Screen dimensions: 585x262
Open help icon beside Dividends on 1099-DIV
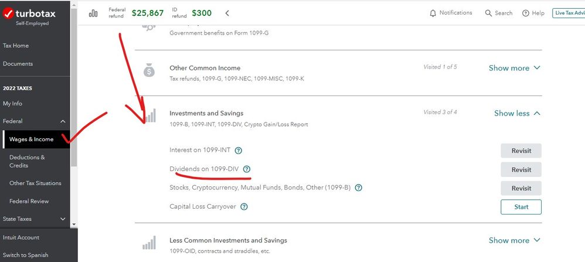(247, 169)
